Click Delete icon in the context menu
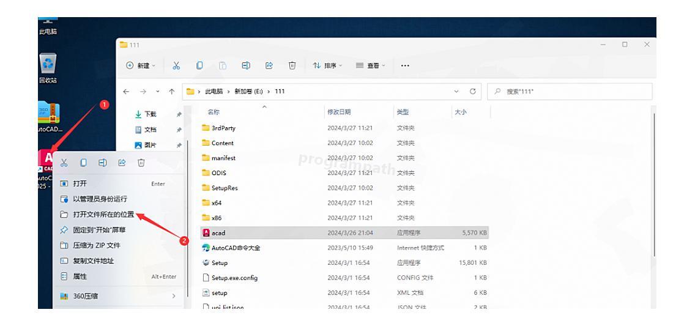Viewport: 695px width, 326px height. (141, 163)
